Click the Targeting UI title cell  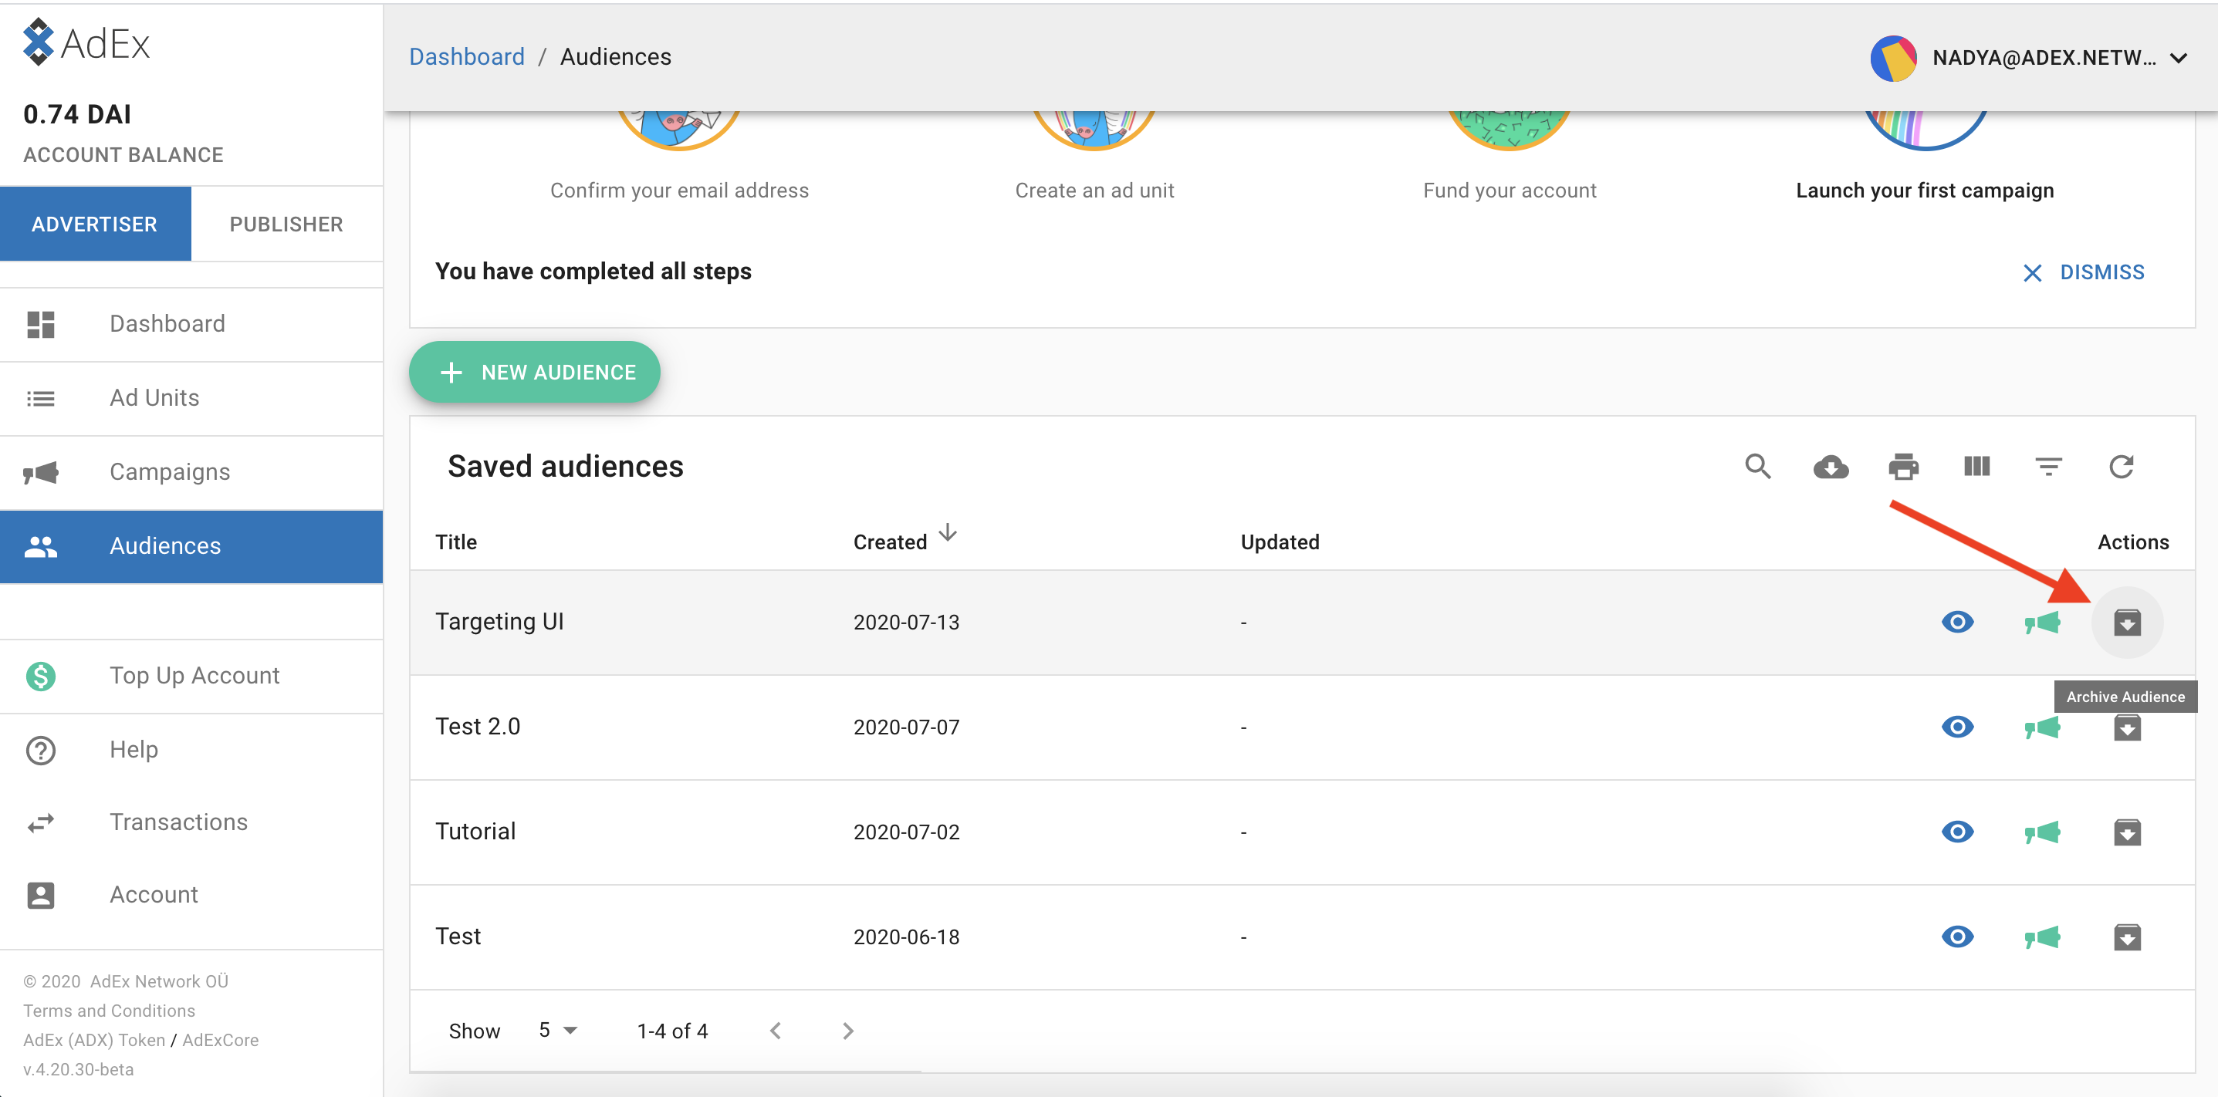[x=499, y=621]
